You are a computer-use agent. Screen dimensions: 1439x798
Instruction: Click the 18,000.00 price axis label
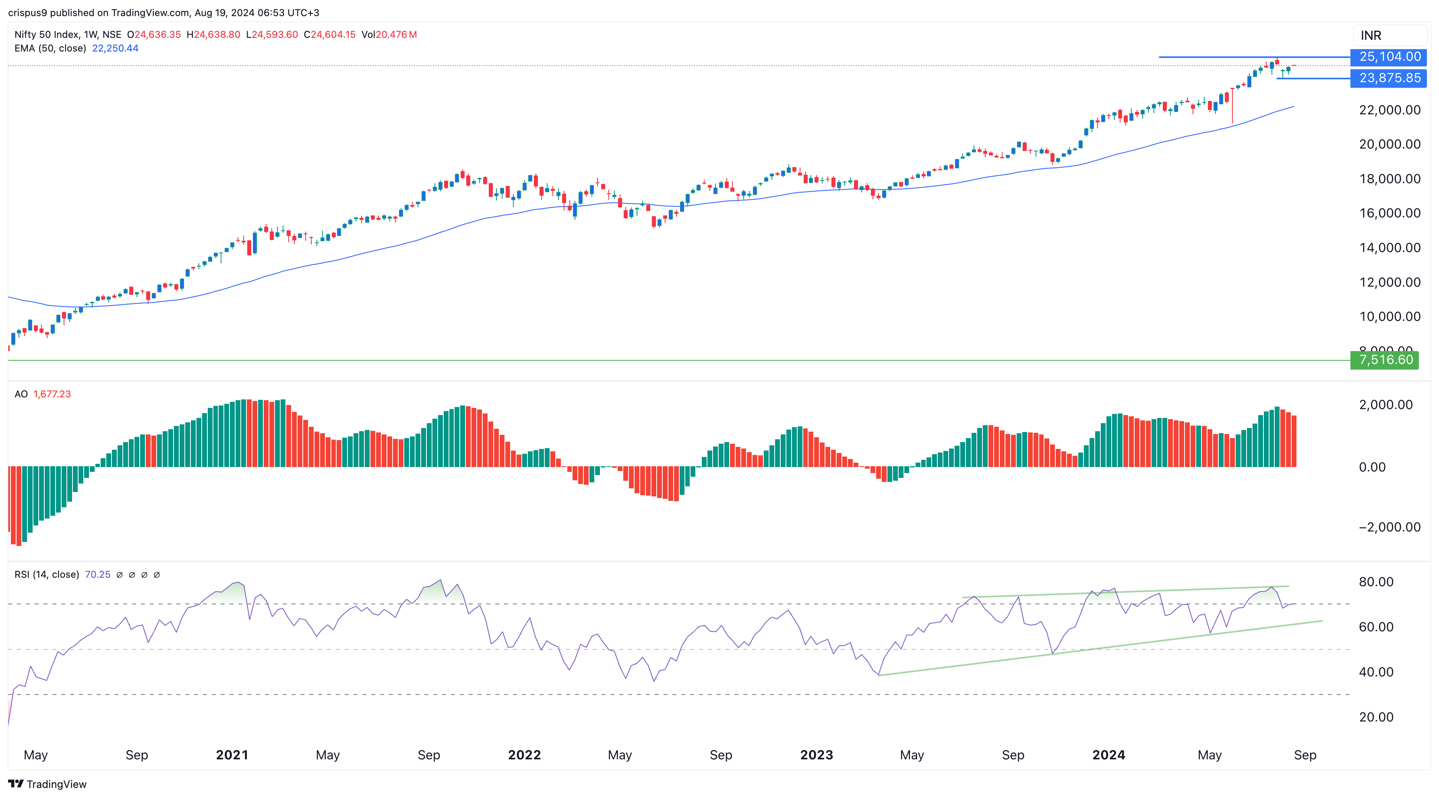[x=1390, y=179]
